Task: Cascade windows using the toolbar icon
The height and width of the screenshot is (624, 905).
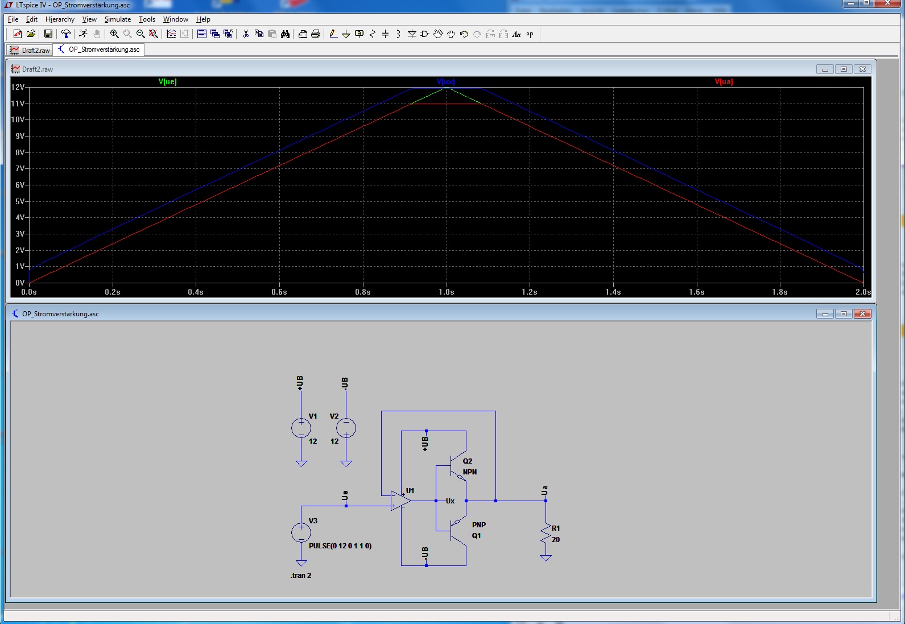Action: (215, 34)
